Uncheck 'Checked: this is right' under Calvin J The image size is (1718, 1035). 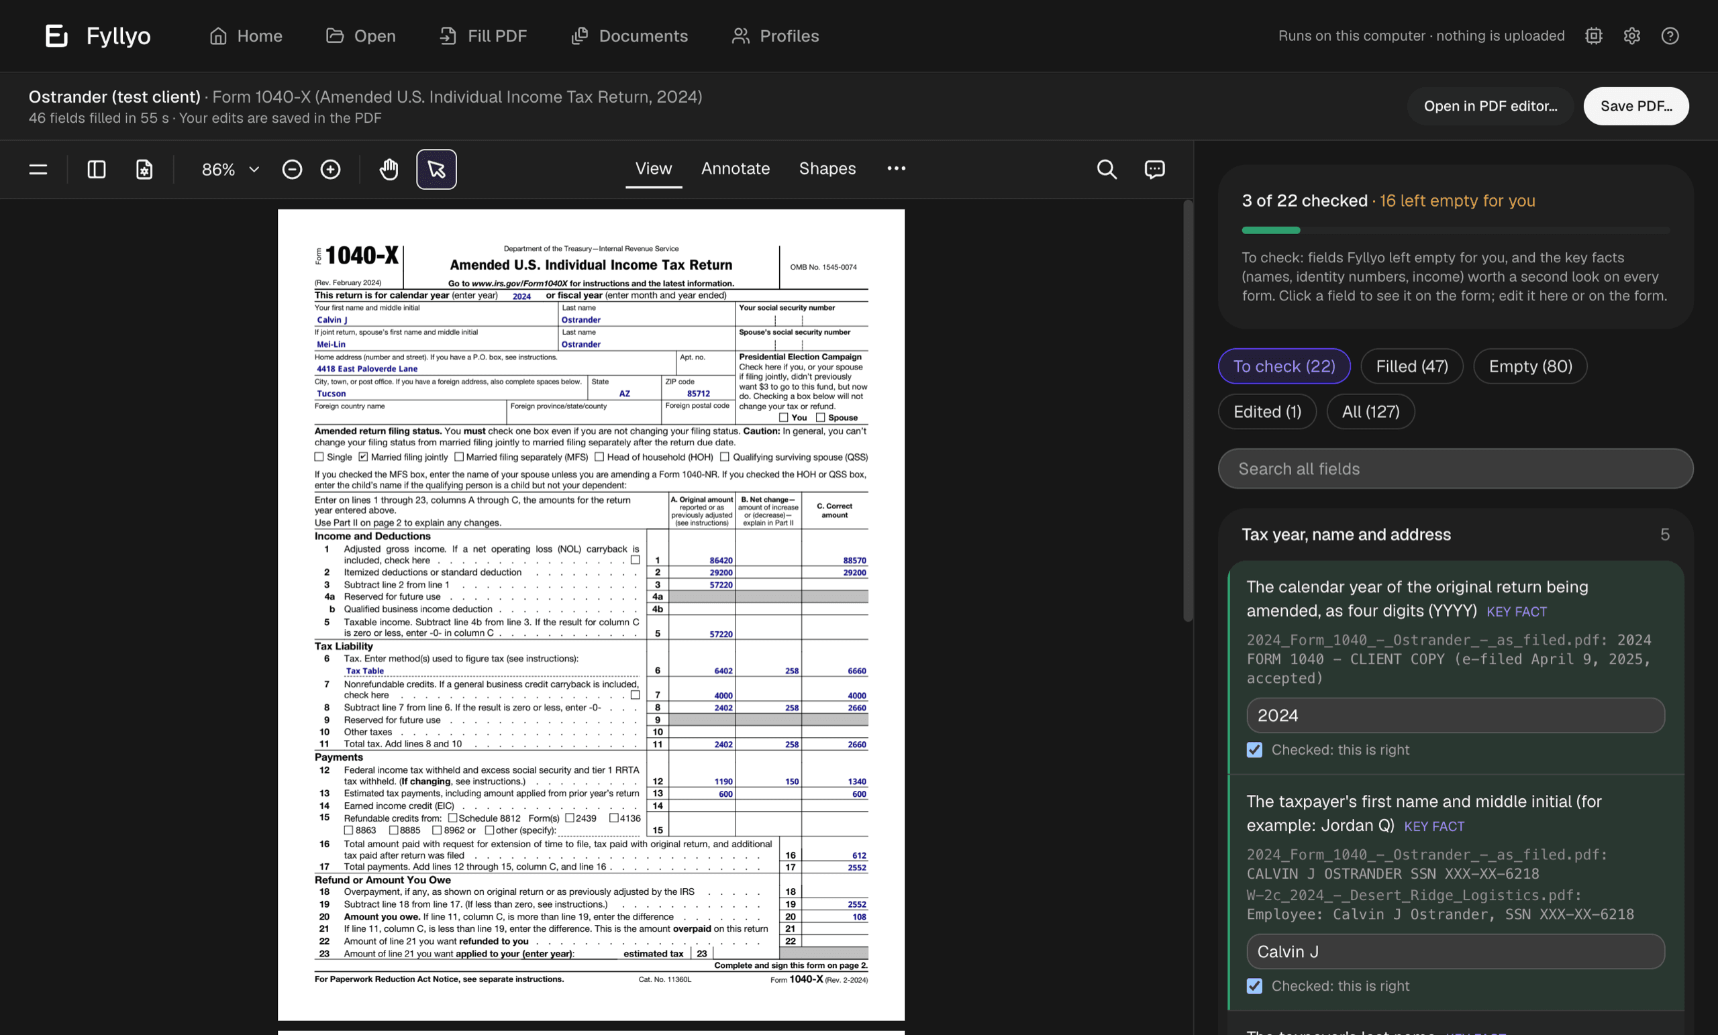pos(1254,986)
